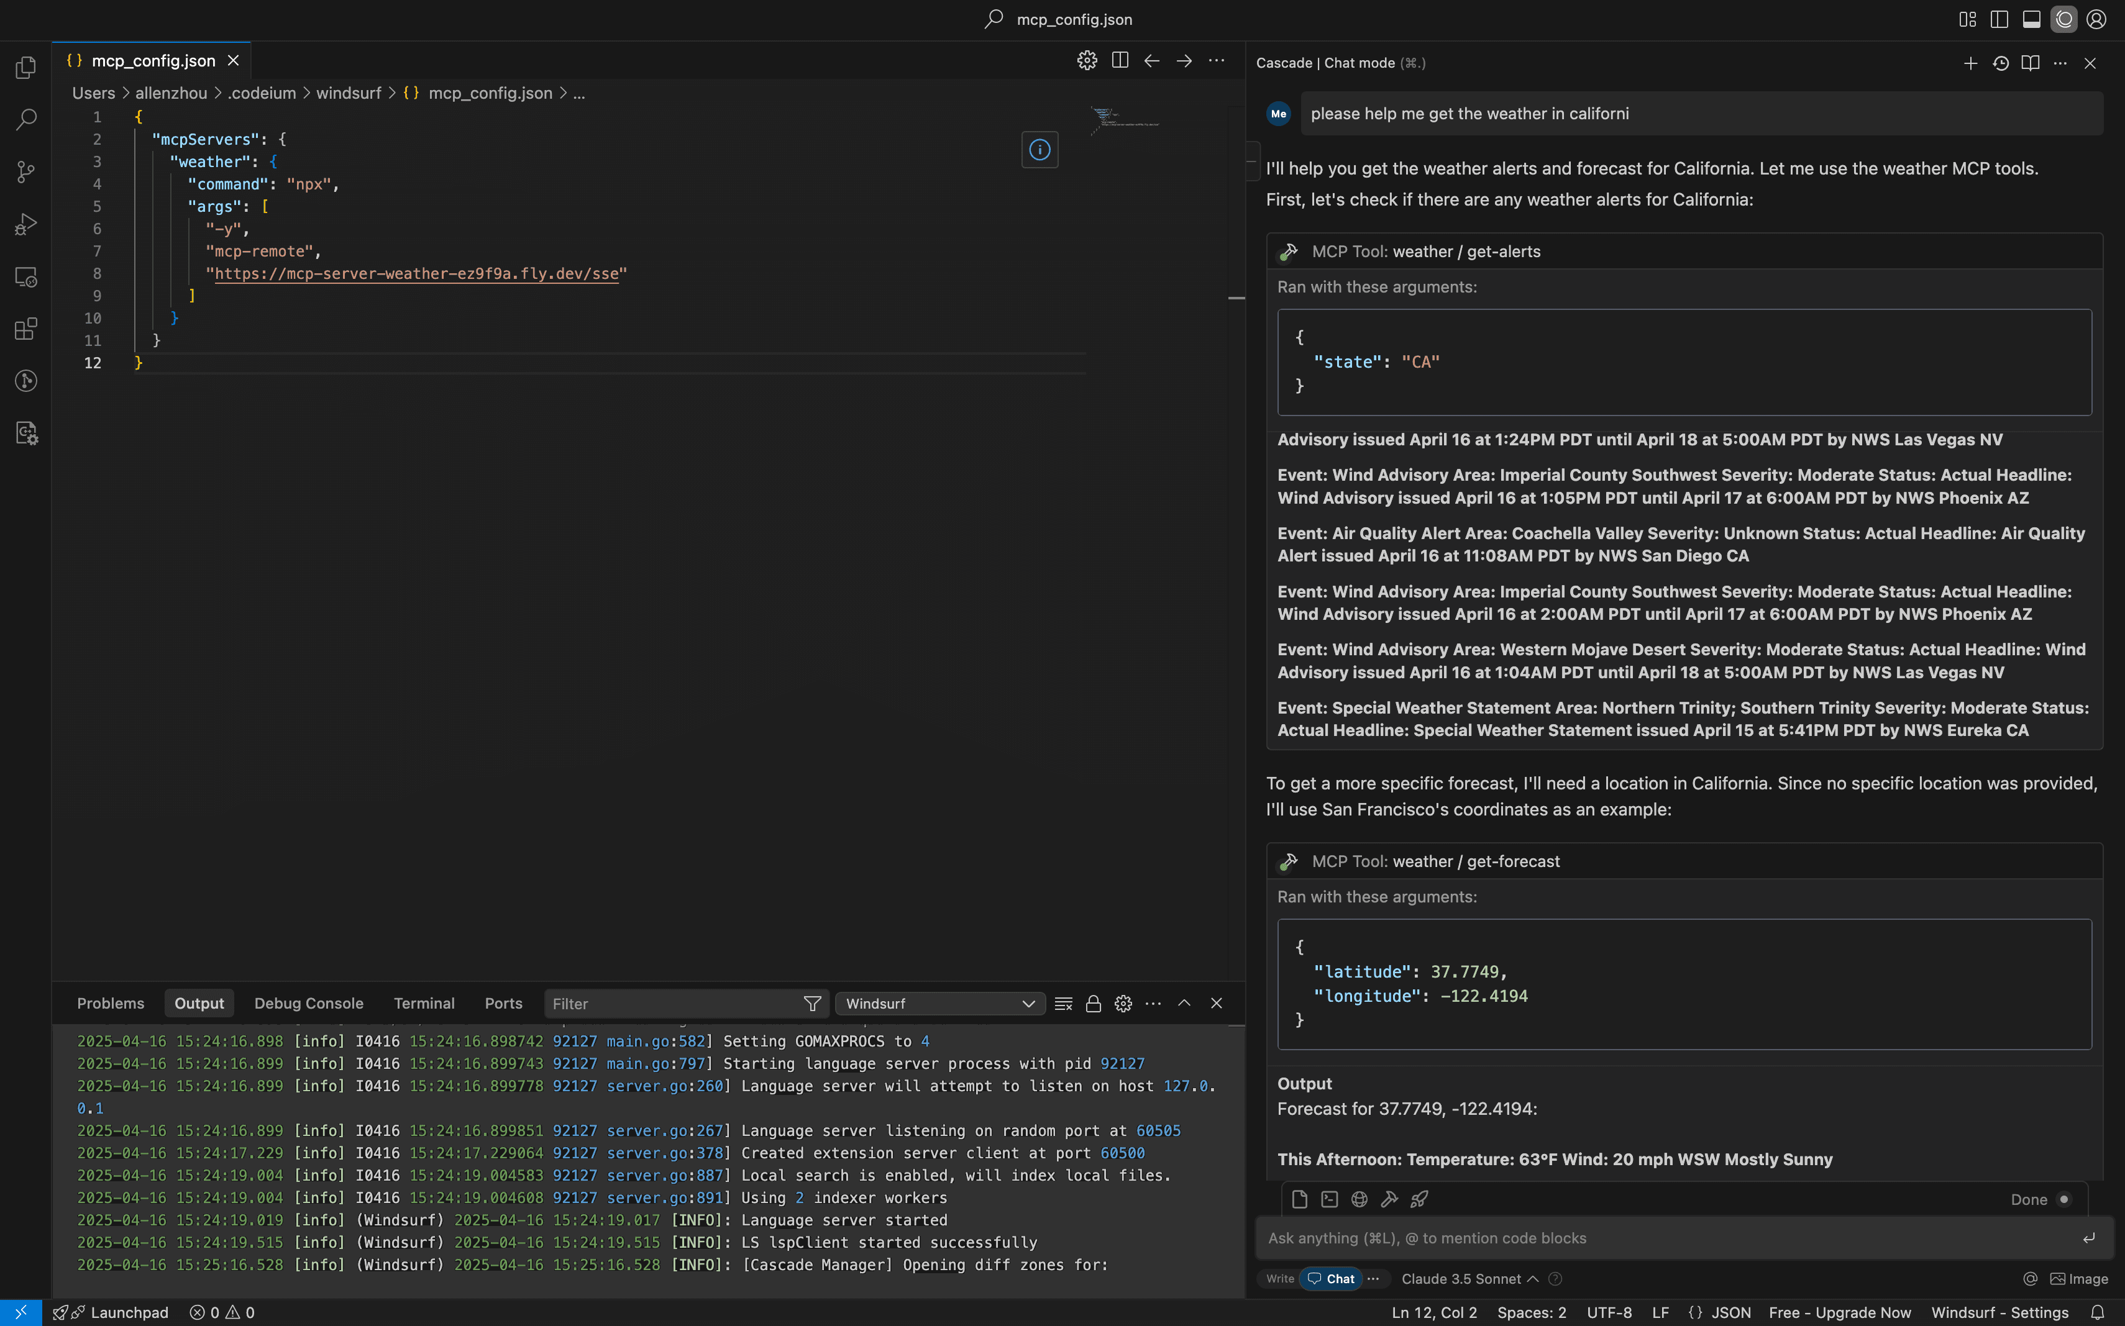Open the Extensions view
The image size is (2125, 1326).
point(25,329)
